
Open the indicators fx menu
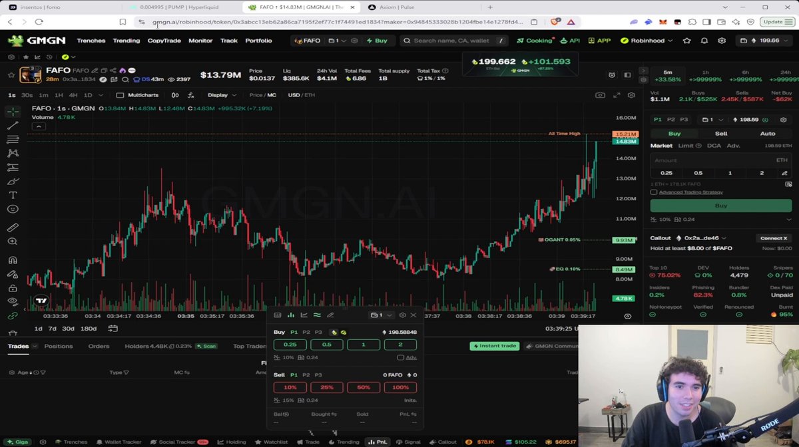click(192, 95)
